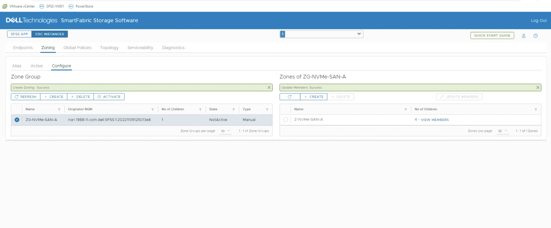Select the Configure sub-tab
551x228 pixels.
(61, 66)
